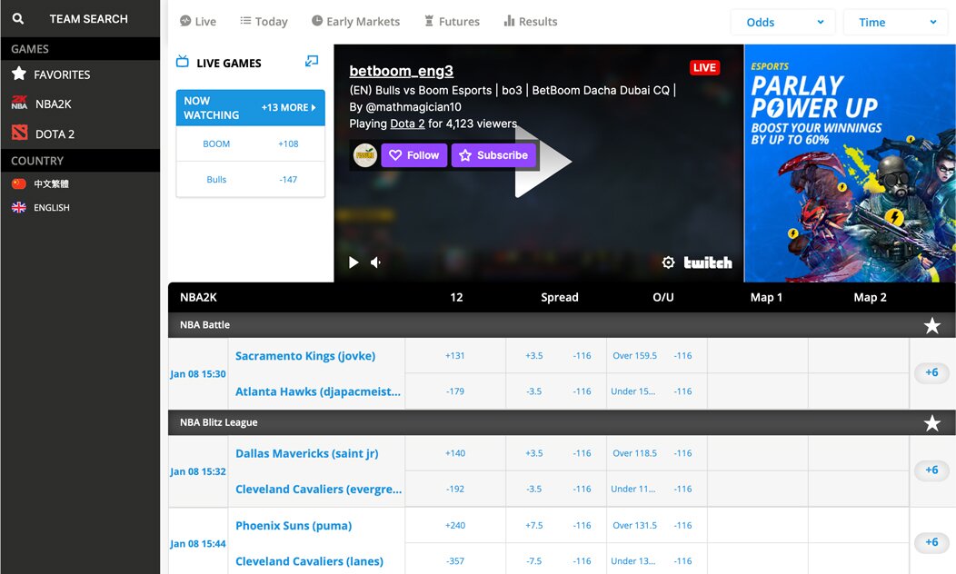Image resolution: width=956 pixels, height=574 pixels.
Task: Open betboom_eng3 channel link
Action: coord(401,71)
